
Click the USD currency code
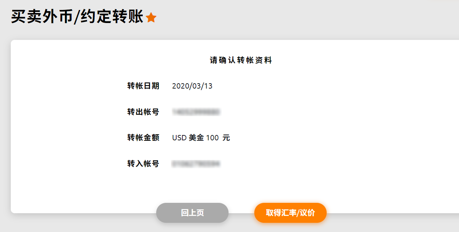coord(179,138)
